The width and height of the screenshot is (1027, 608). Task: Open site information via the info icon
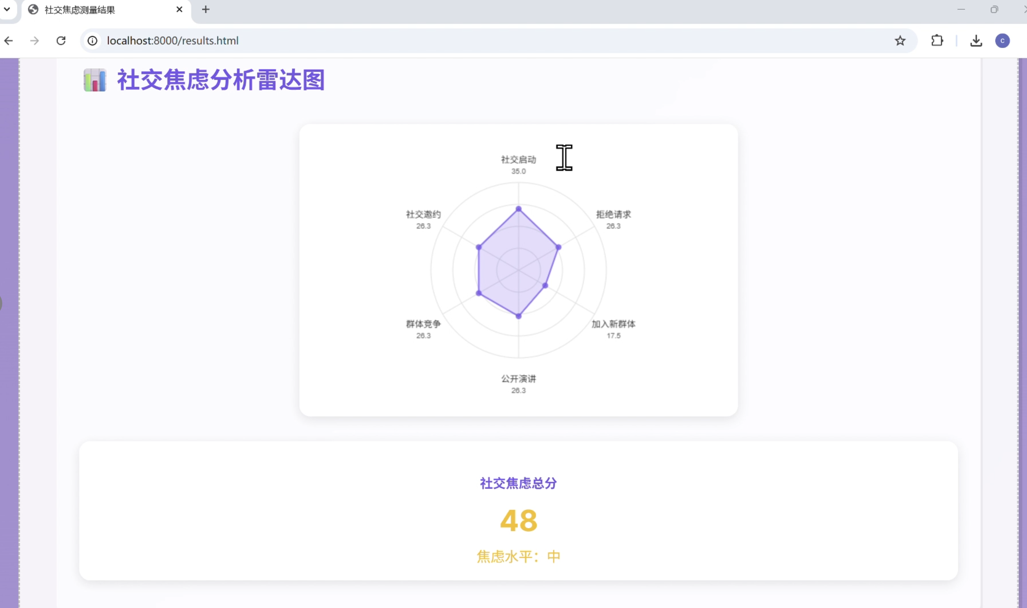(92, 40)
